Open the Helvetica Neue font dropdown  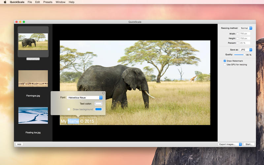point(85,98)
